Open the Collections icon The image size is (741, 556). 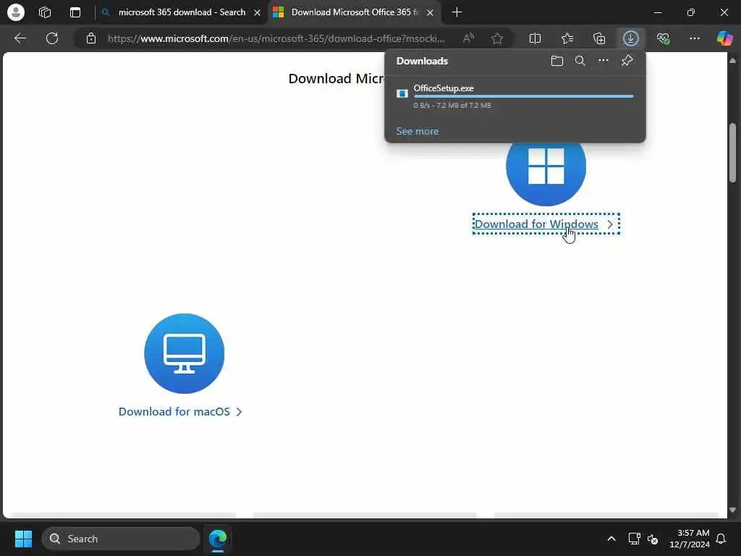click(x=599, y=38)
